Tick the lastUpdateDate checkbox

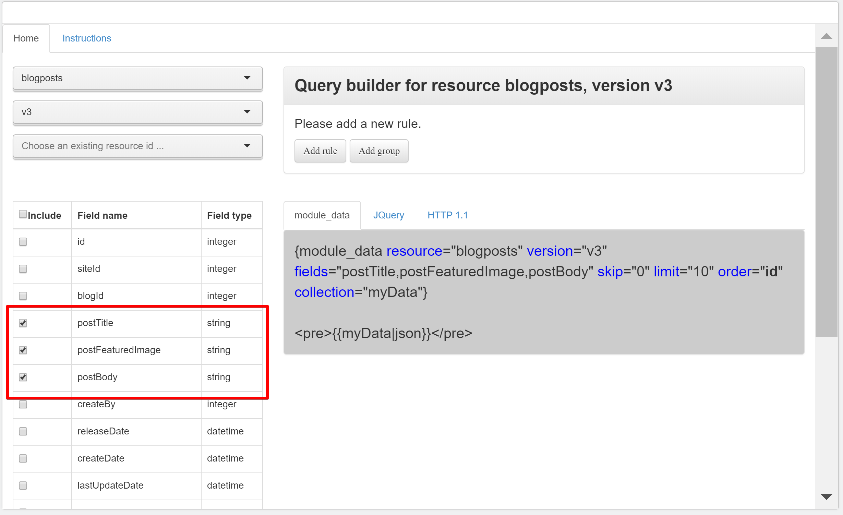23,486
